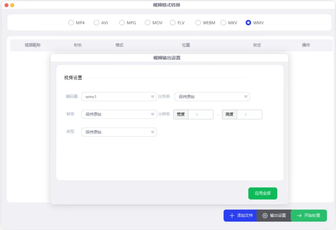Click the gear icon on 输出设置 button
Image resolution: width=336 pixels, height=230 pixels.
pyautogui.click(x=265, y=215)
